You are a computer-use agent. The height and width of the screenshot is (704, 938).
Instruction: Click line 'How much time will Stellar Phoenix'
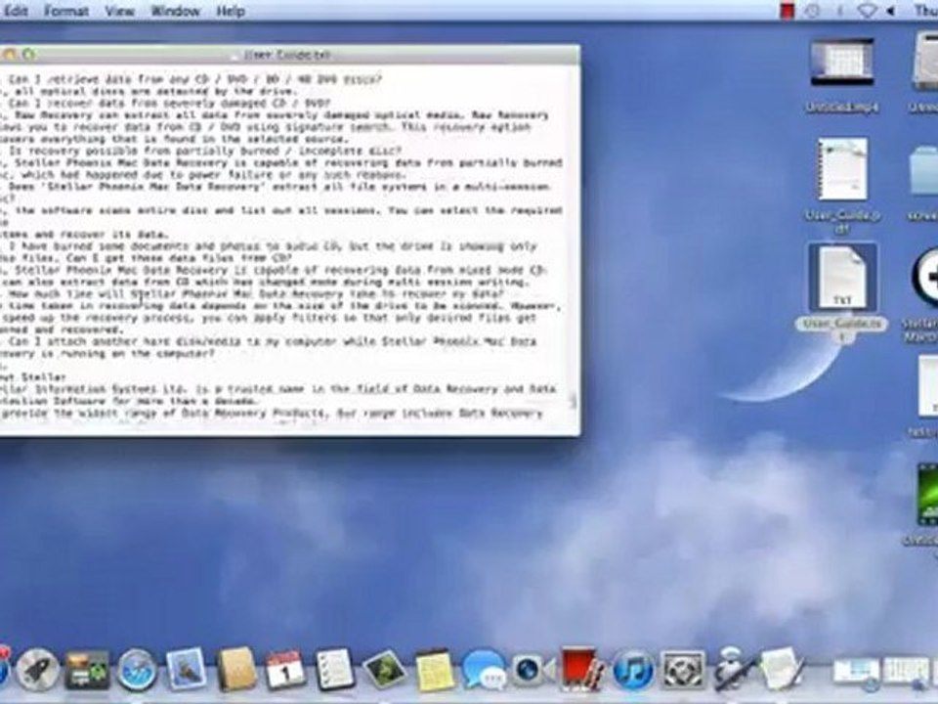point(256,294)
